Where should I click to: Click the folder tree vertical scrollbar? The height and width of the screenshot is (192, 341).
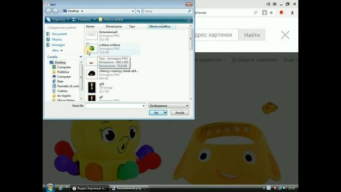(x=81, y=77)
